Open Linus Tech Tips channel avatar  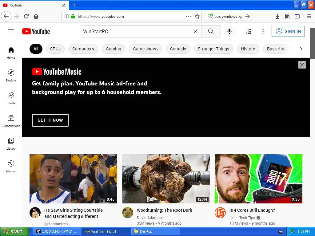point(220,213)
